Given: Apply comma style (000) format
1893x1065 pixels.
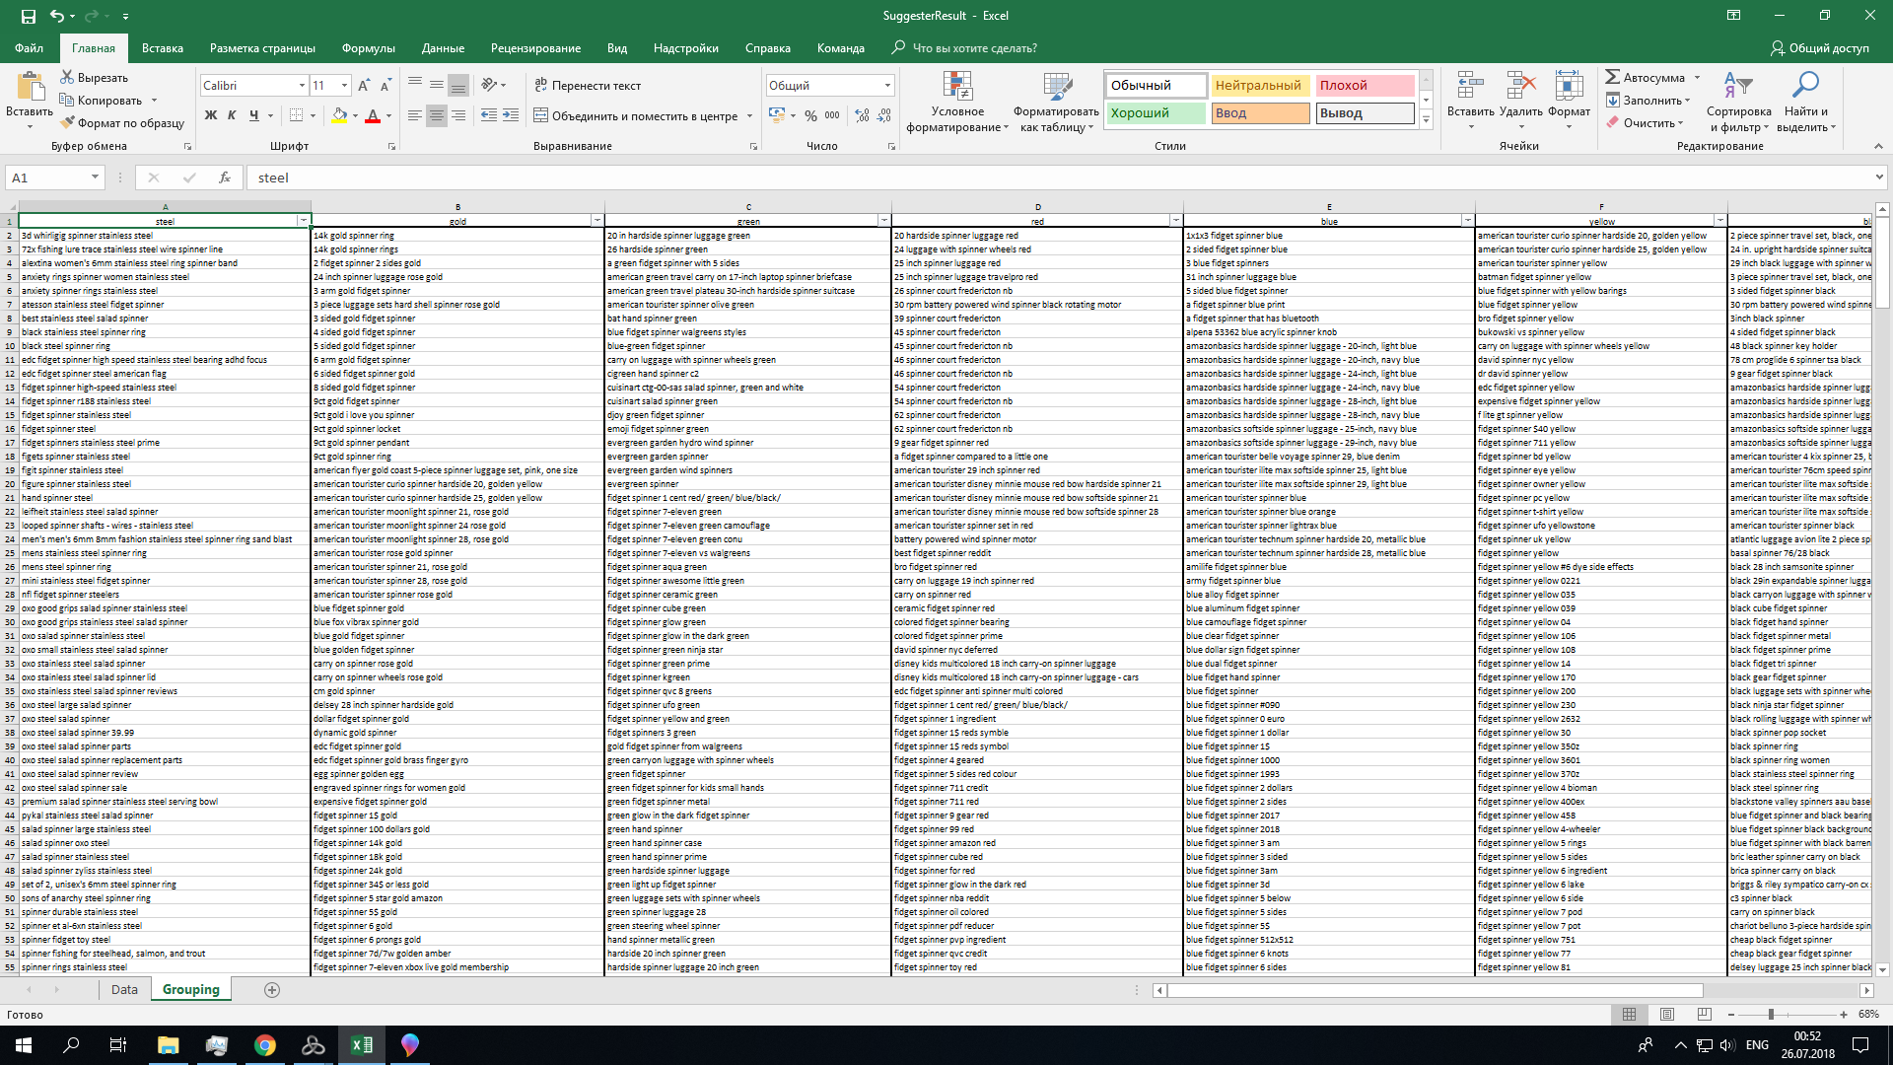Looking at the screenshot, I should [x=832, y=115].
